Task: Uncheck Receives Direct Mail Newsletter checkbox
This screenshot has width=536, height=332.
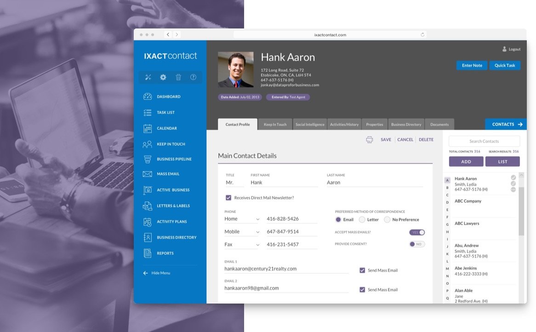Action: (228, 198)
